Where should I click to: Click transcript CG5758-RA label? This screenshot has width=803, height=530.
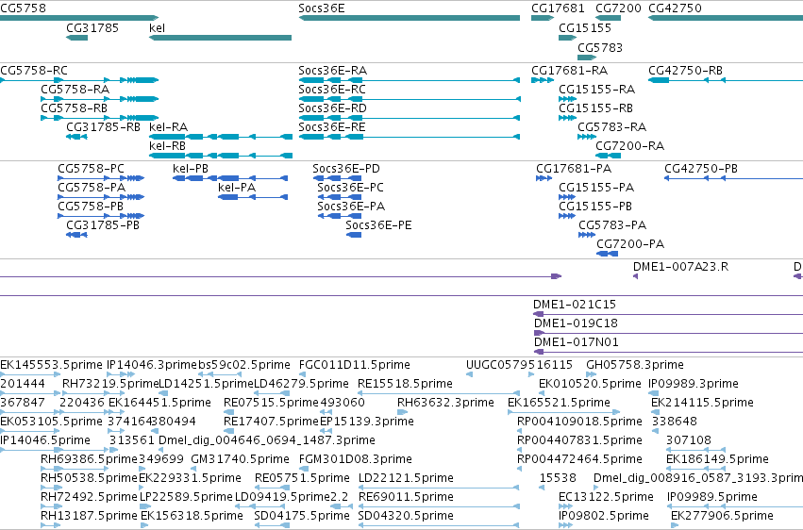pos(75,90)
